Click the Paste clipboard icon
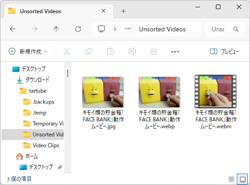250x185 pixels. pyautogui.click(x=110, y=51)
